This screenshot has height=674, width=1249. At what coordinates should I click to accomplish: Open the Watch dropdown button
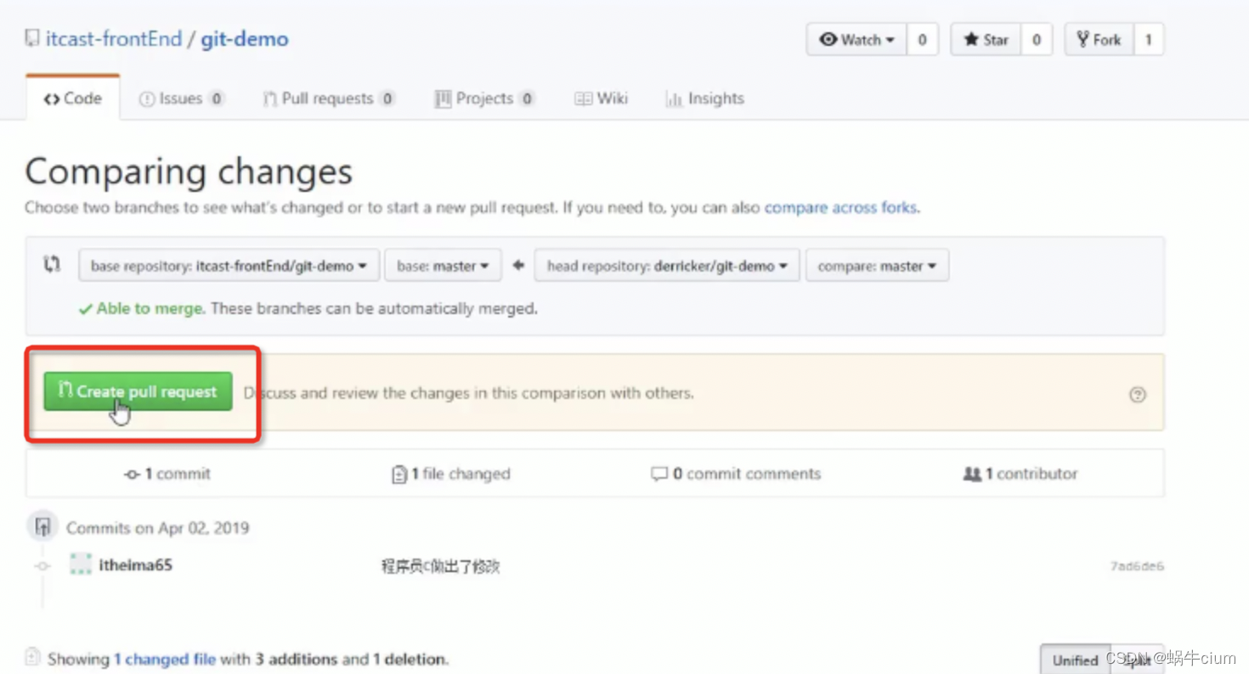pyautogui.click(x=857, y=40)
